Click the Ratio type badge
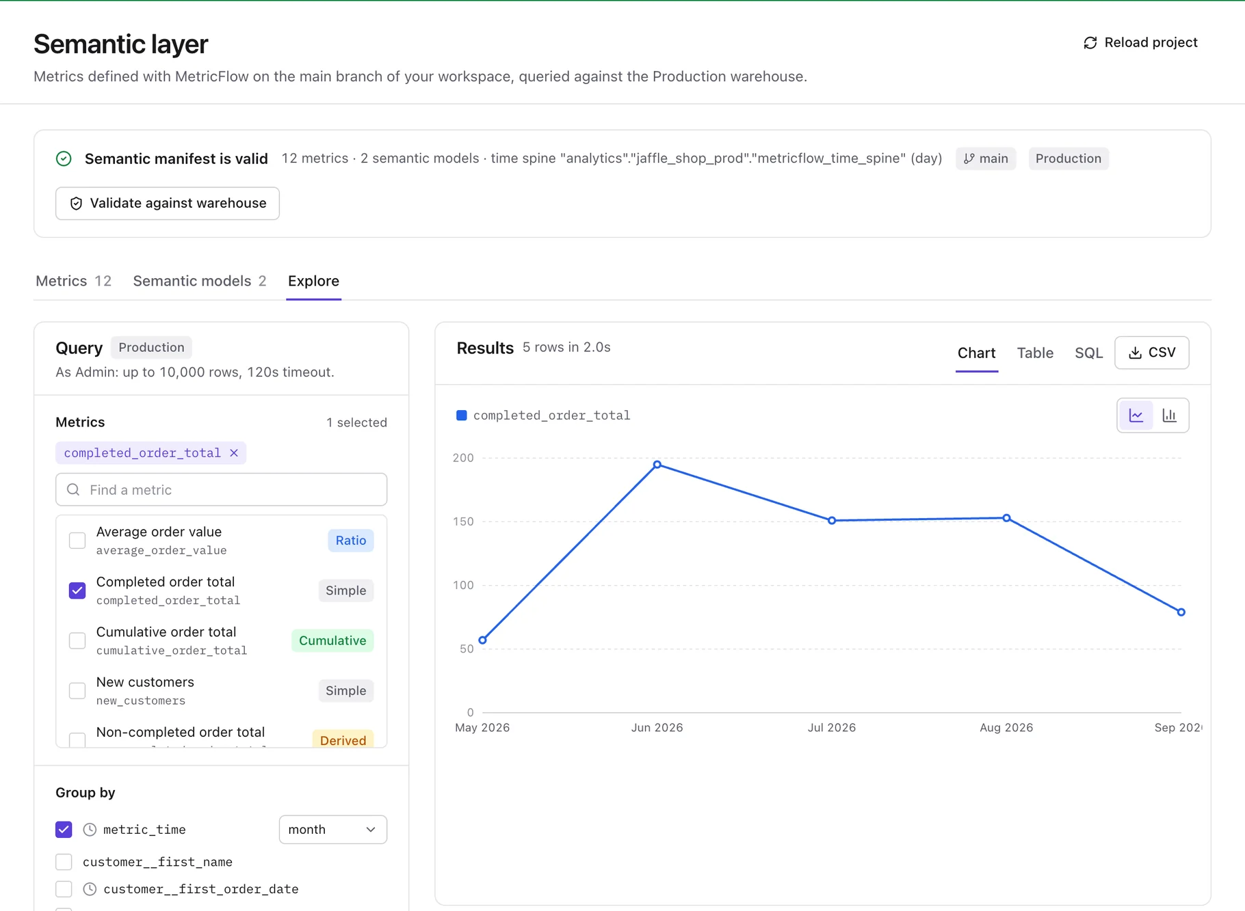The width and height of the screenshot is (1245, 911). click(x=351, y=541)
